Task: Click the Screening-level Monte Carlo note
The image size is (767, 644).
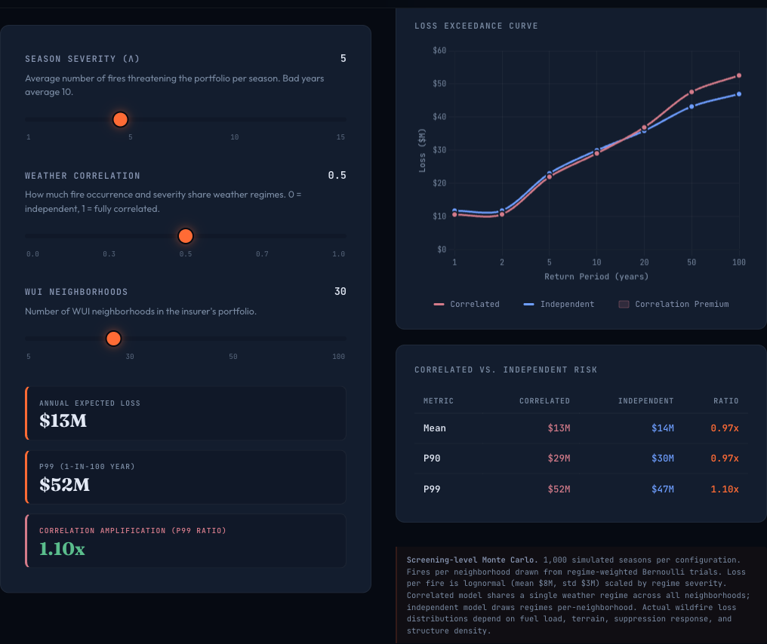Action: pos(581,595)
